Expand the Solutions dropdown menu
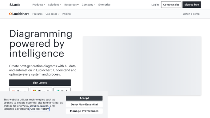 [x=55, y=5]
